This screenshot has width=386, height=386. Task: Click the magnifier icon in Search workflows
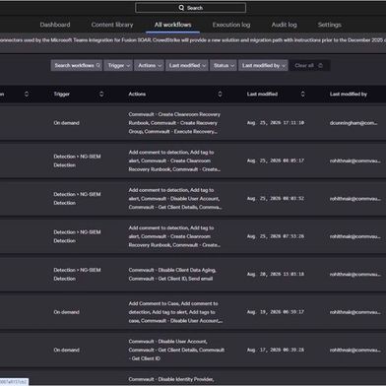tap(97, 65)
